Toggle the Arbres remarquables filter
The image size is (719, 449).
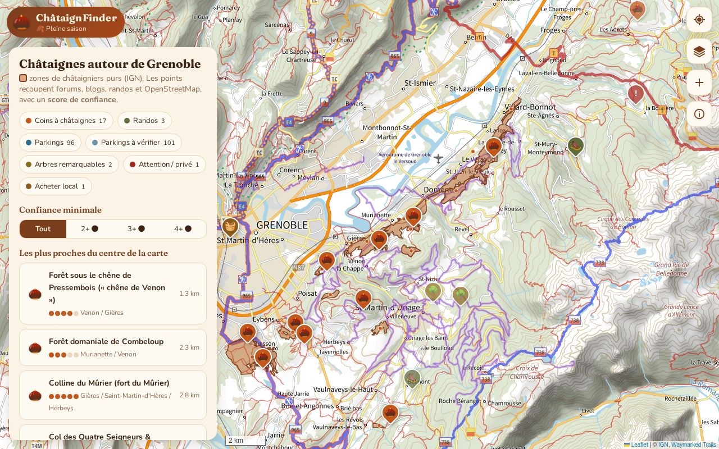point(69,164)
